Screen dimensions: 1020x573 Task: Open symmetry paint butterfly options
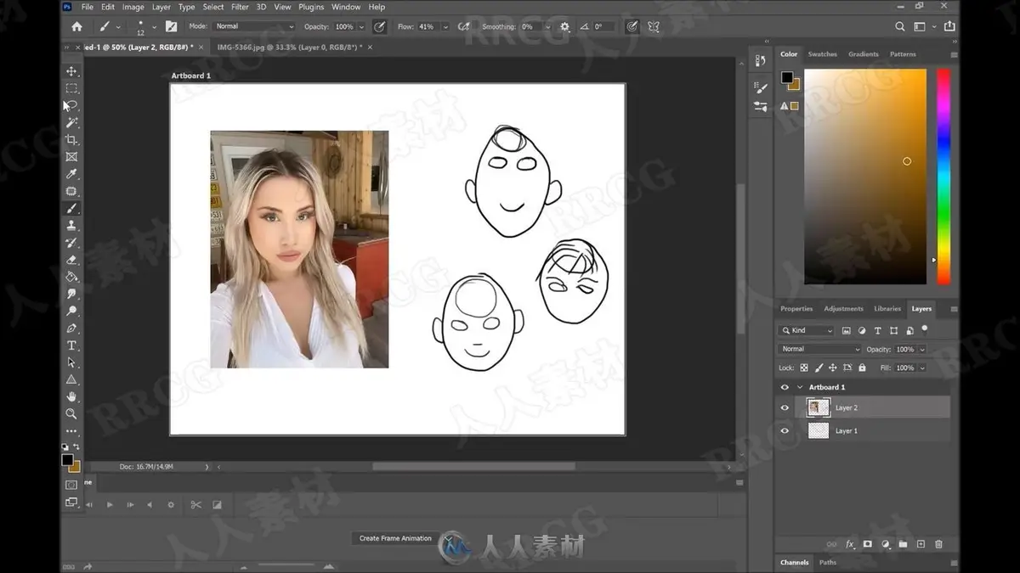coord(654,26)
